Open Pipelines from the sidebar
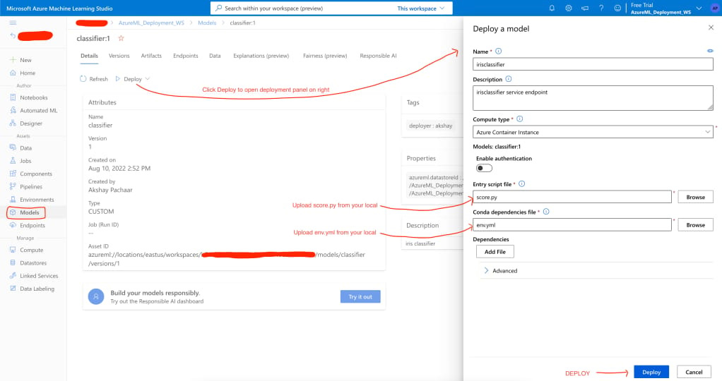The height and width of the screenshot is (381, 722). point(31,187)
